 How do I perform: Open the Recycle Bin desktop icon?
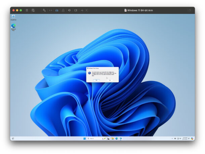click(13, 17)
